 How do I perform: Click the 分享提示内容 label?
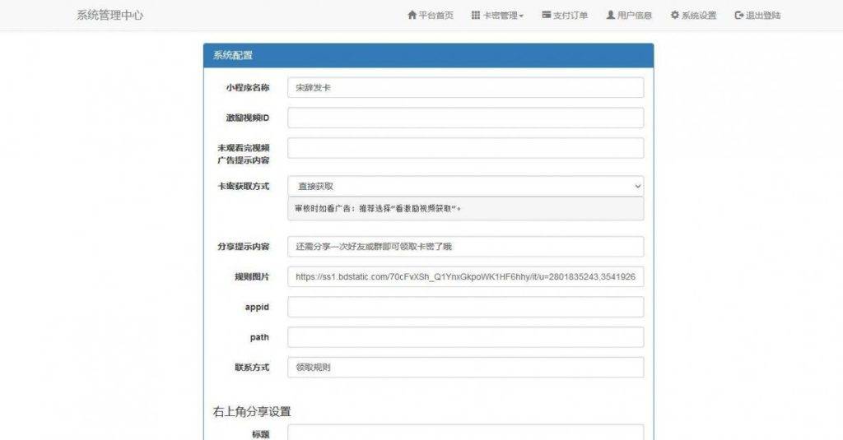click(243, 247)
